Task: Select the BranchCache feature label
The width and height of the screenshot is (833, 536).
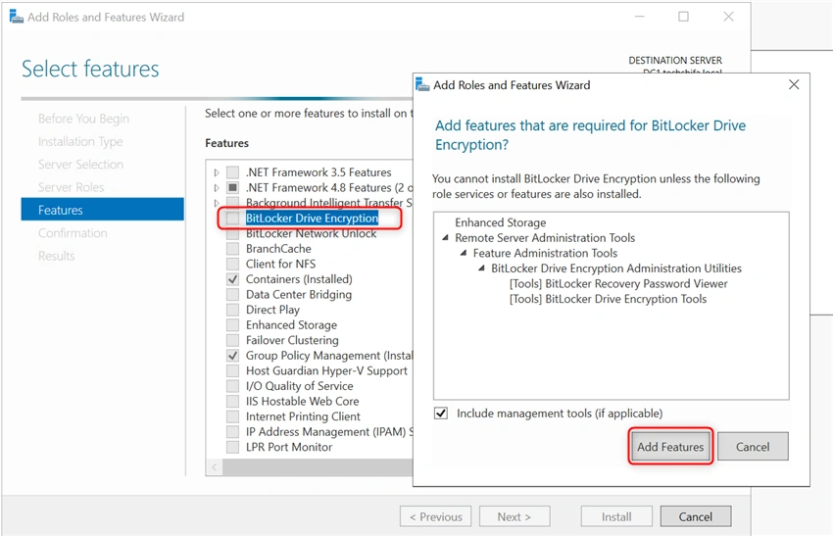Action: (x=278, y=249)
